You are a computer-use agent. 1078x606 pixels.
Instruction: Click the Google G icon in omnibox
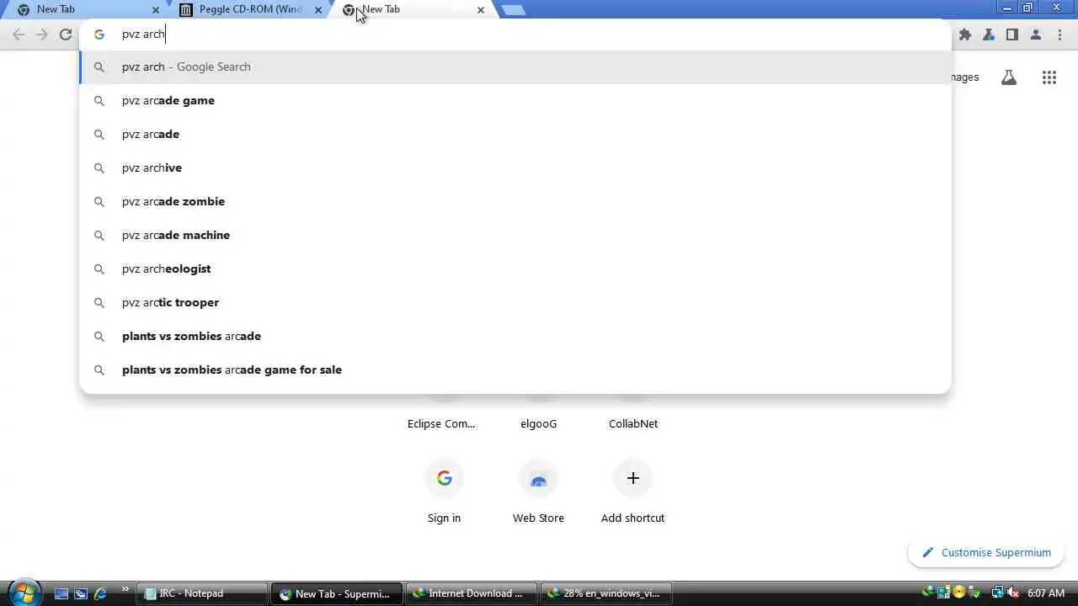coord(99,35)
